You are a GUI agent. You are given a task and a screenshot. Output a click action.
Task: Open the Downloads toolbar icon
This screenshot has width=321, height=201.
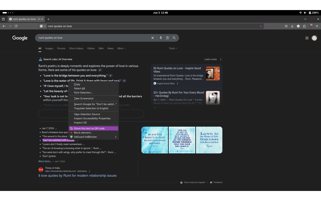(292, 26)
